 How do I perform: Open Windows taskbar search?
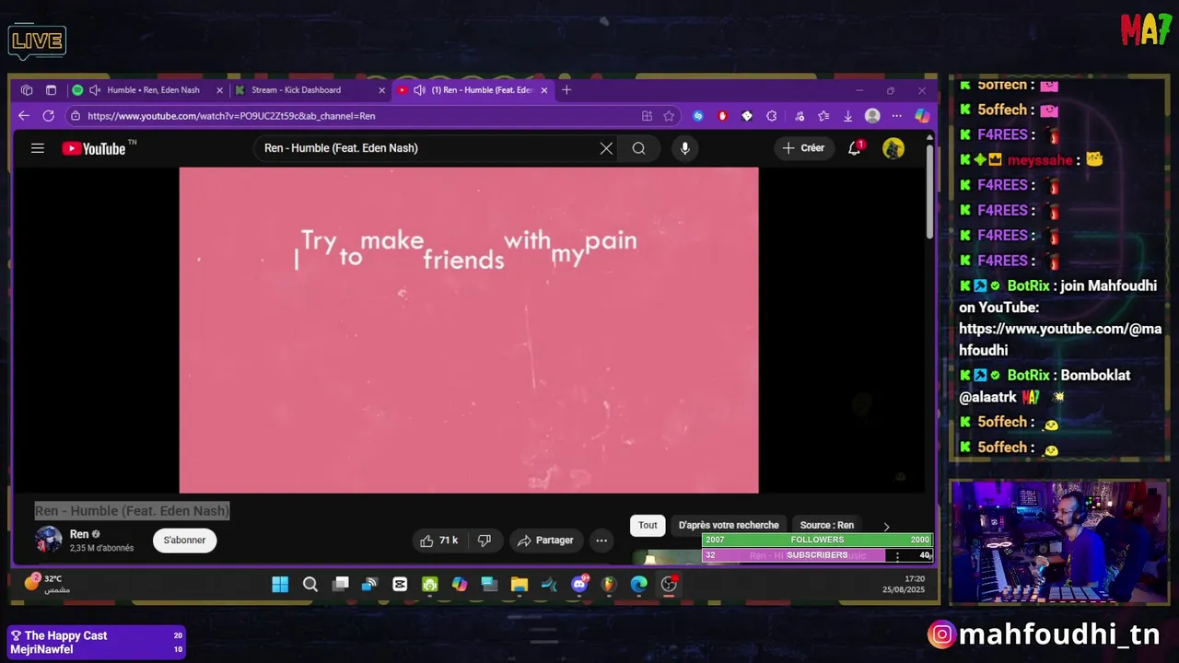point(310,584)
